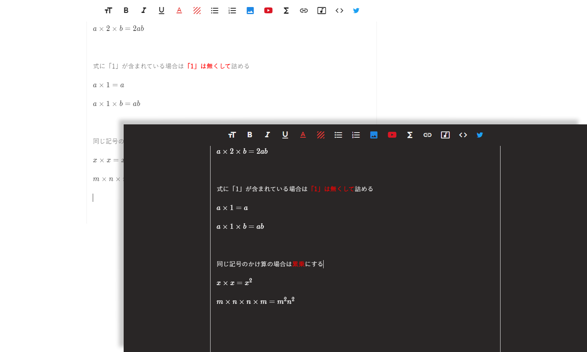The width and height of the screenshot is (587, 352).
Task: Create a numbered list
Action: point(356,135)
